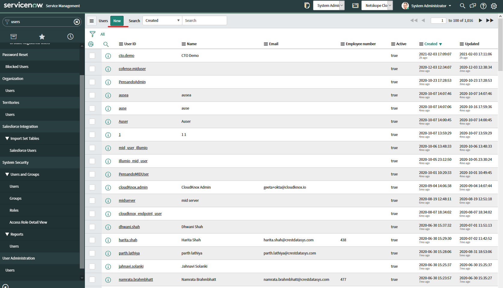Collapse the Import Set Tables section
This screenshot has height=288, width=503.
[x=7, y=138]
